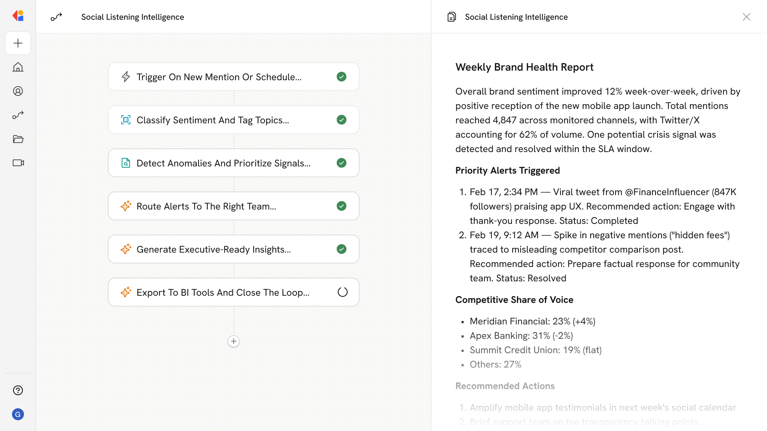Click the document icon in report header
Image resolution: width=767 pixels, height=431 pixels.
451,17
